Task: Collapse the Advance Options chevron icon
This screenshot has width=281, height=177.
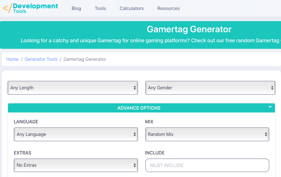Action: (x=270, y=107)
